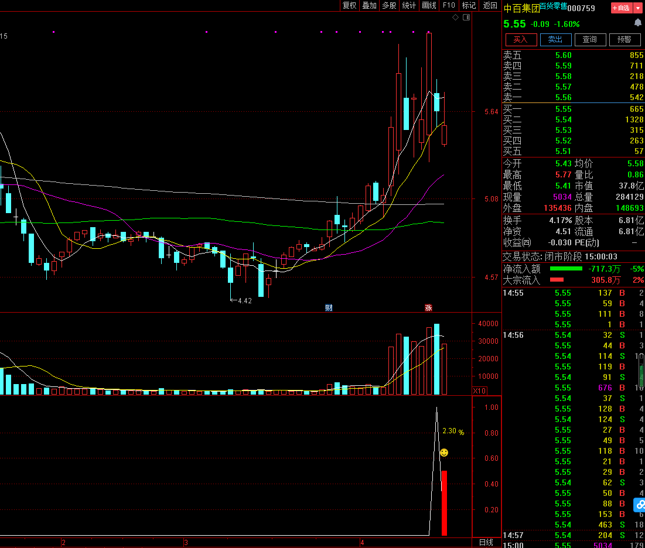
Task: Click the red indicator bar in bottom panel
Action: pyautogui.click(x=444, y=503)
